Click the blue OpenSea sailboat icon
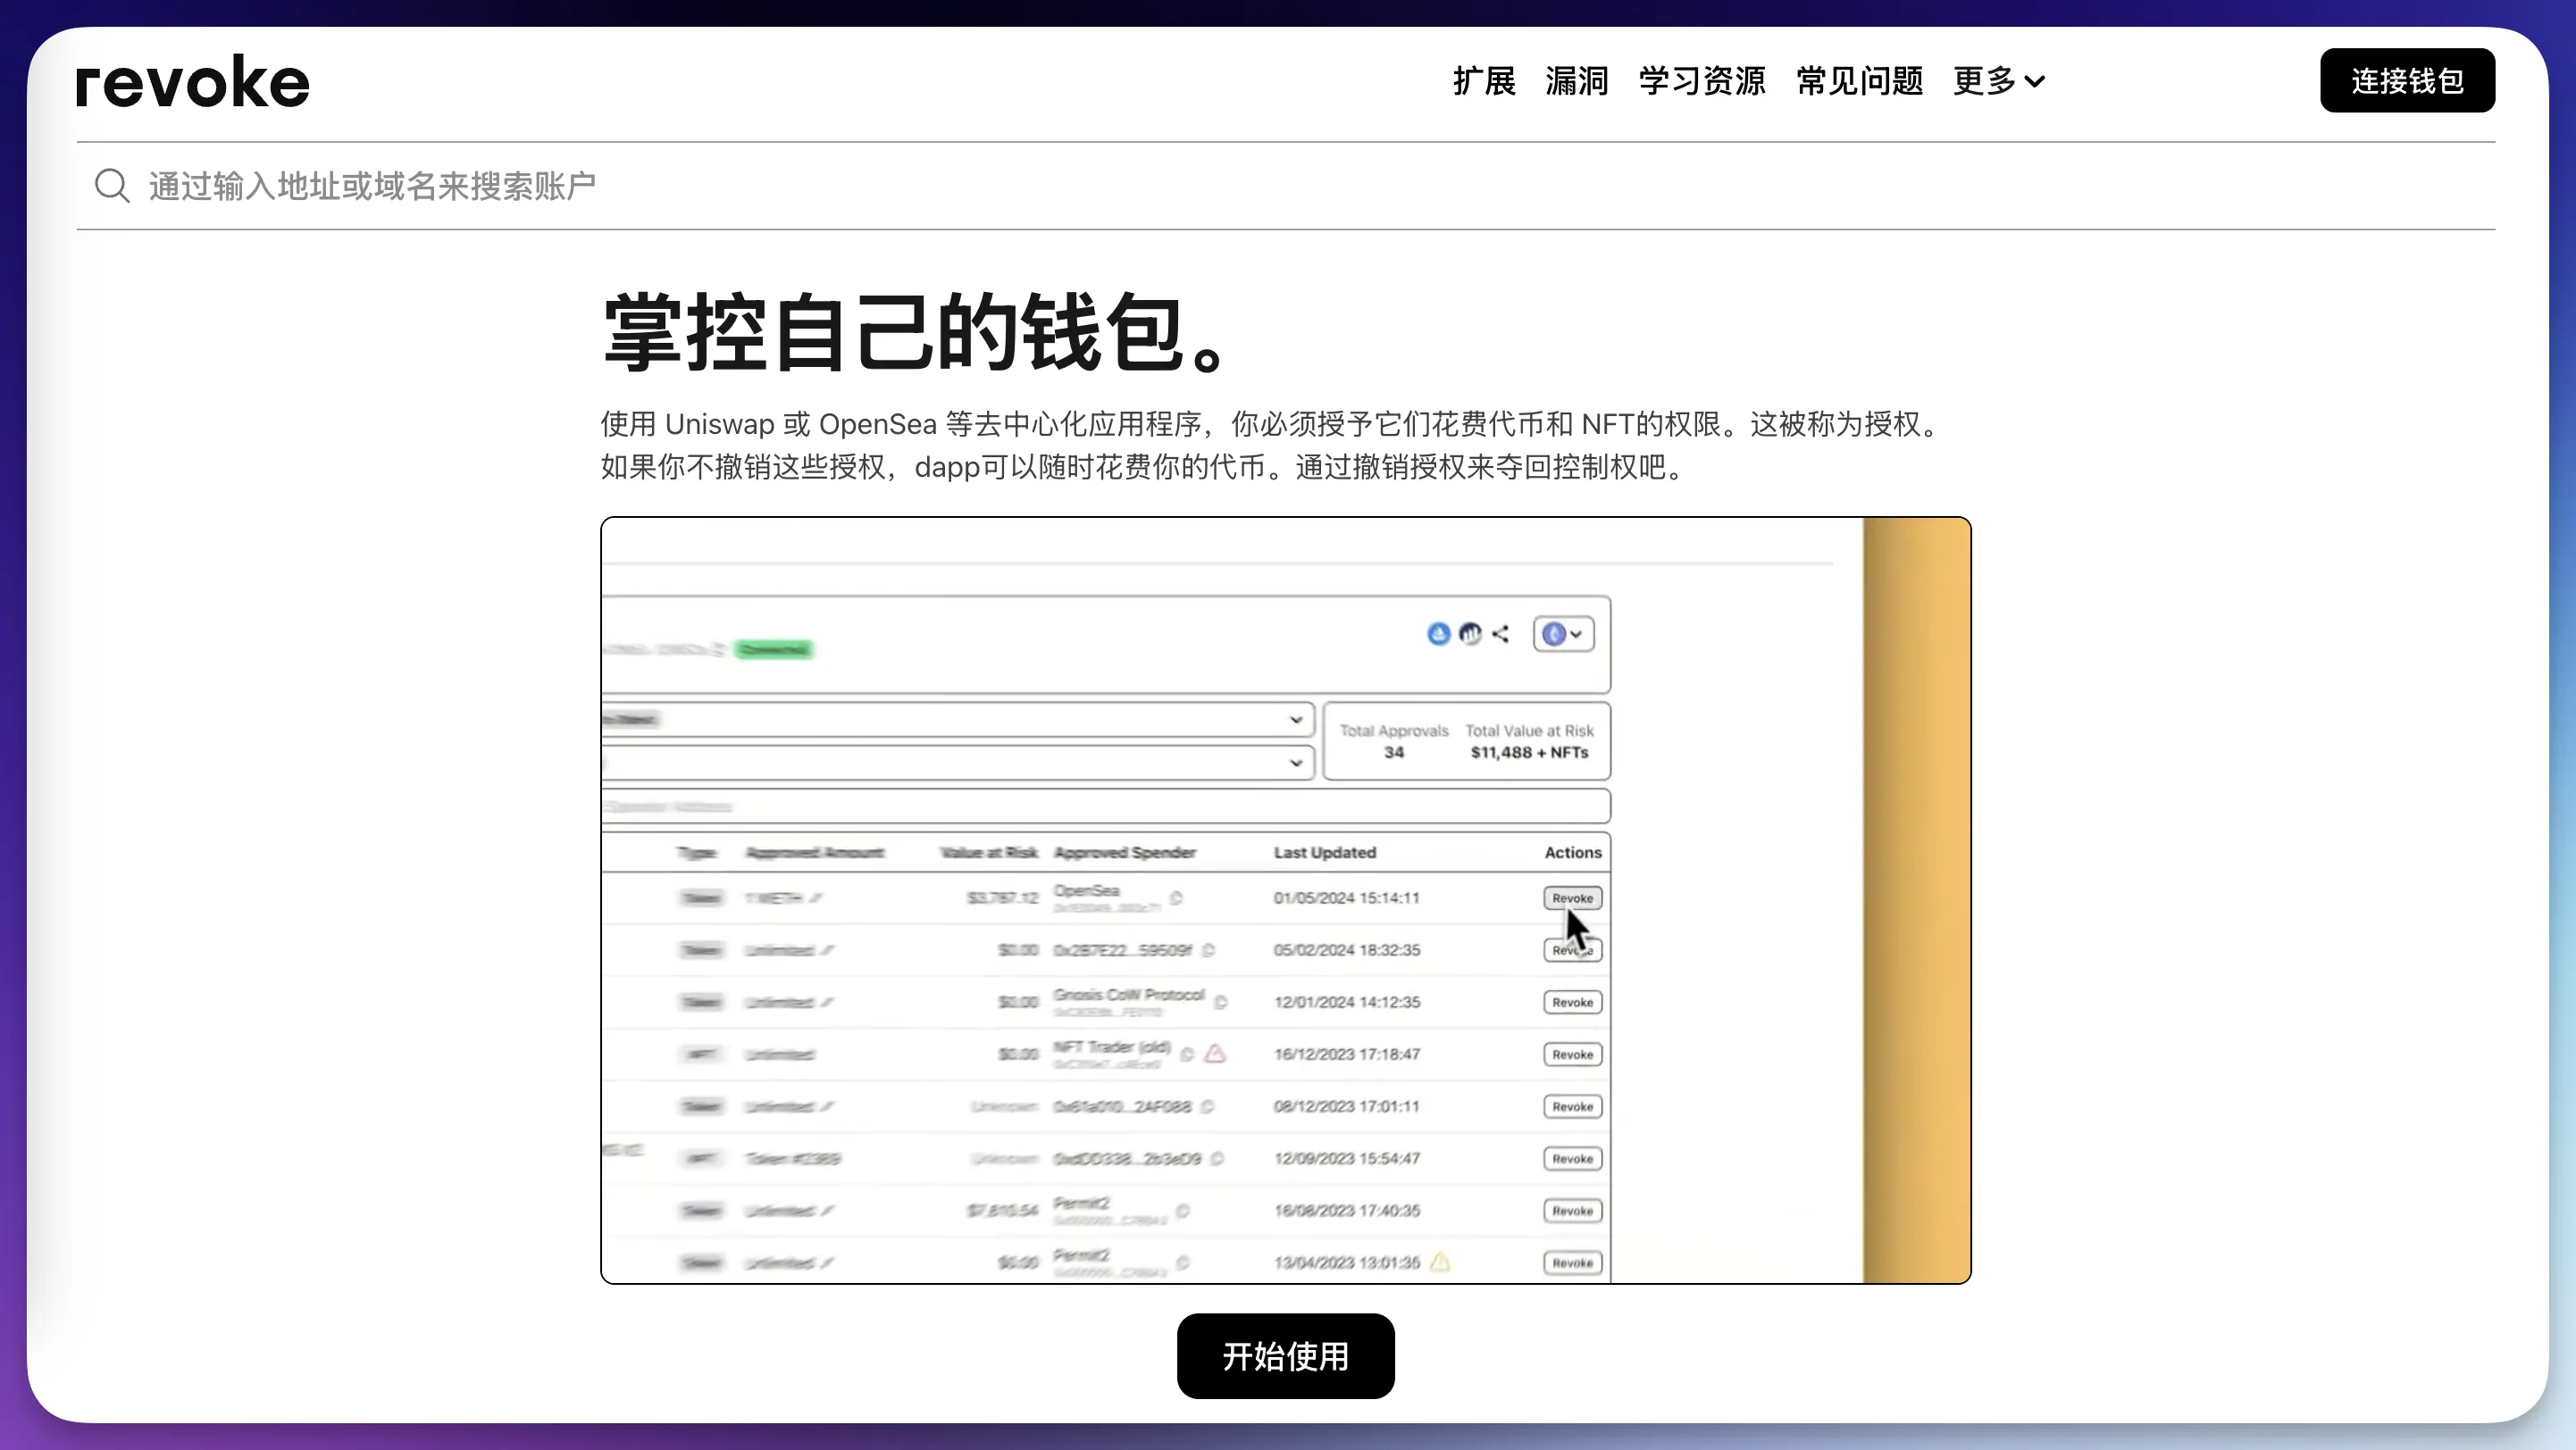Viewport: 2576px width, 1450px height. tap(1438, 635)
